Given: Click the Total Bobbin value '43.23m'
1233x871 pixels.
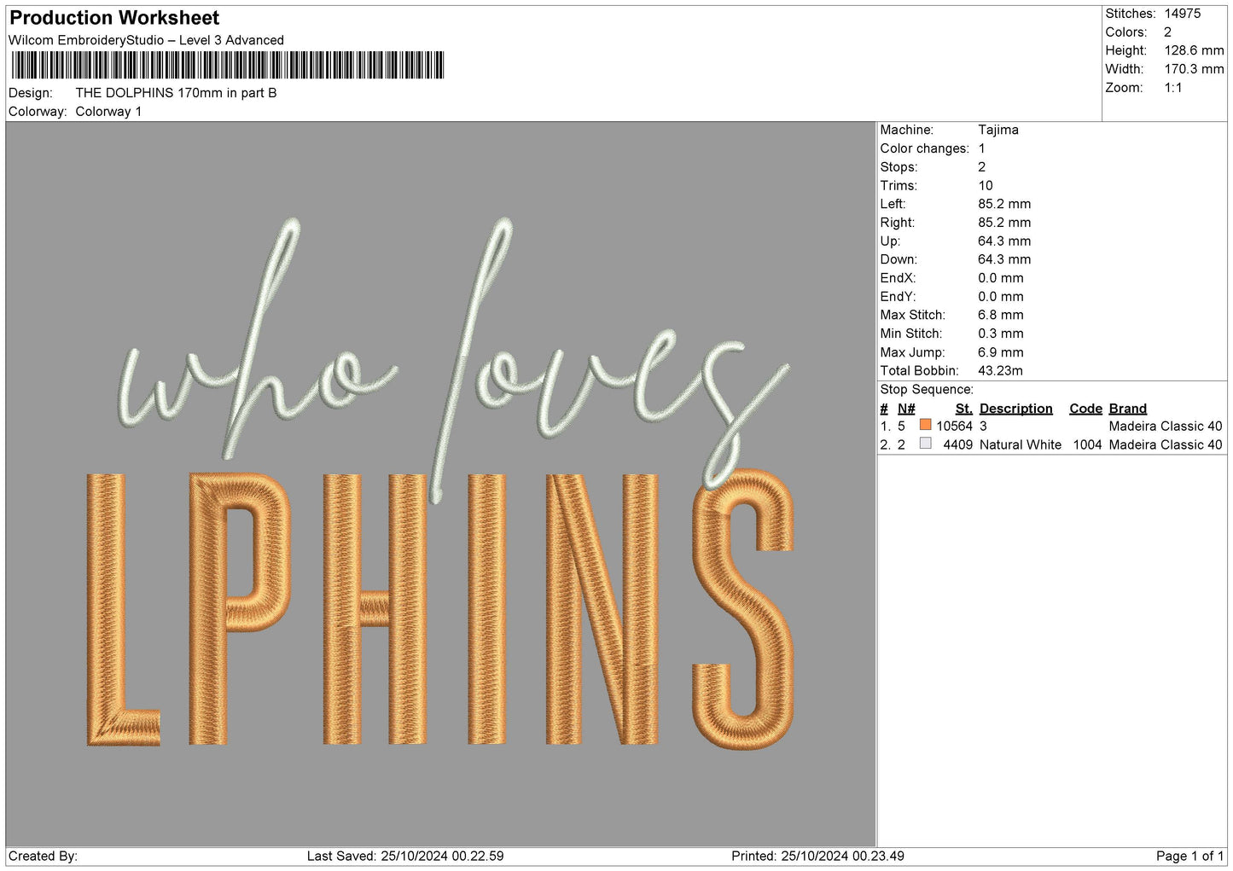Looking at the screenshot, I should coord(1001,371).
